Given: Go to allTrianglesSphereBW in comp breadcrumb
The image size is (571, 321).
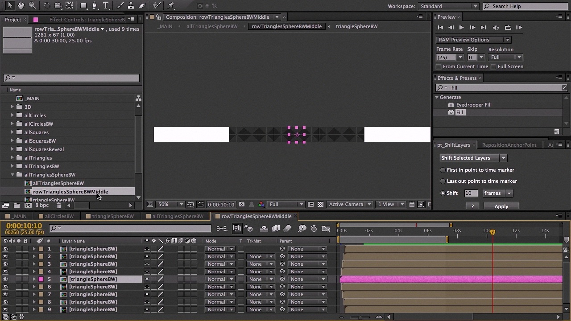Looking at the screenshot, I should pos(212,26).
